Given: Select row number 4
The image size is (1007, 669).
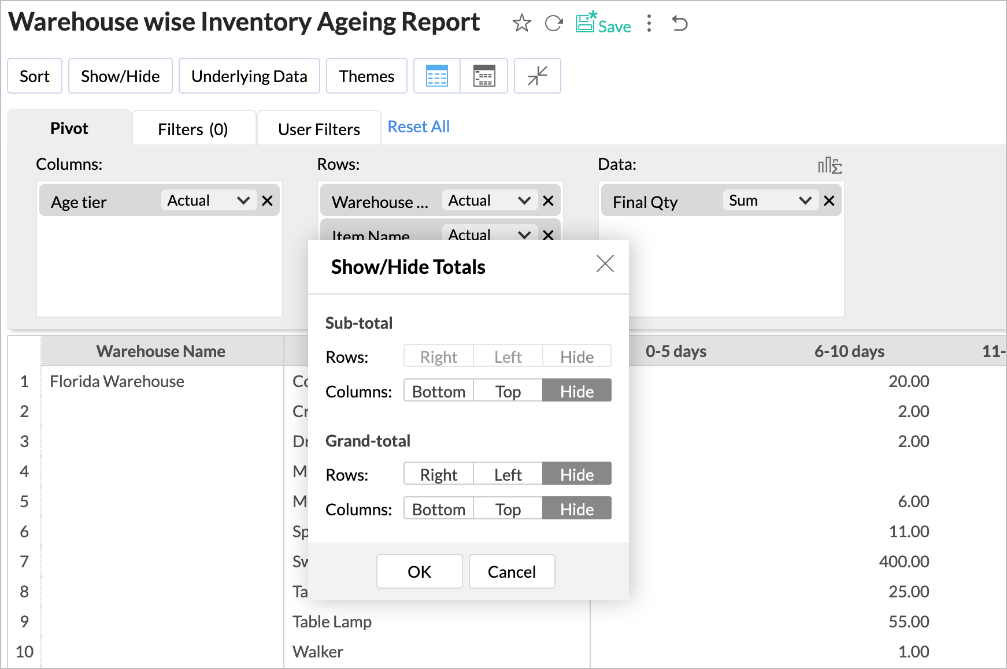Looking at the screenshot, I should (x=24, y=471).
